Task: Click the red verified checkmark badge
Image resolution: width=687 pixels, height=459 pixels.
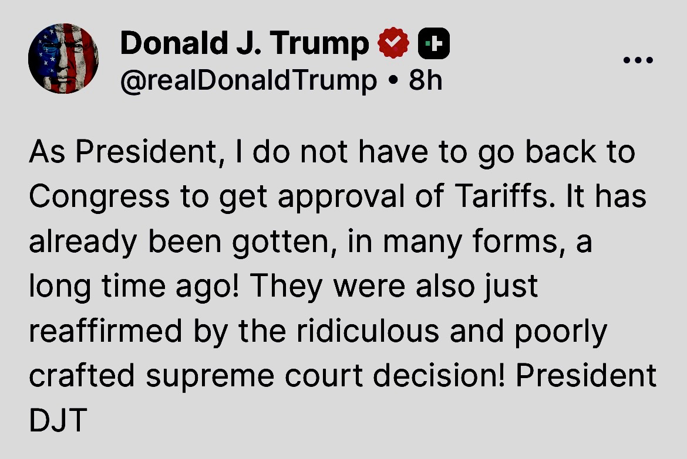Action: (x=393, y=44)
